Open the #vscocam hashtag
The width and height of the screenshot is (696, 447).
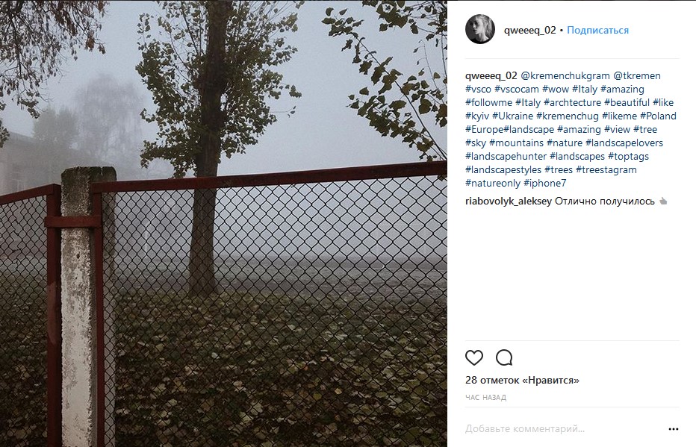517,89
